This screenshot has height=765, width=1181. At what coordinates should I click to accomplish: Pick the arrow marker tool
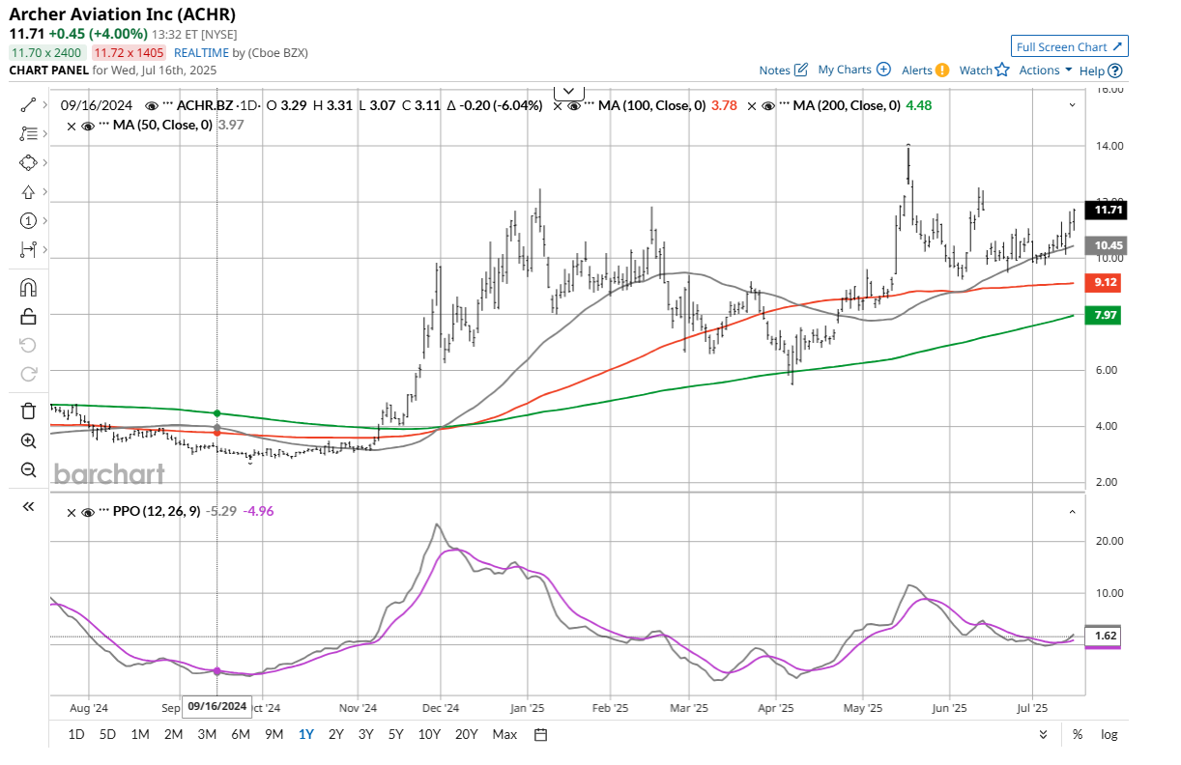click(x=27, y=191)
